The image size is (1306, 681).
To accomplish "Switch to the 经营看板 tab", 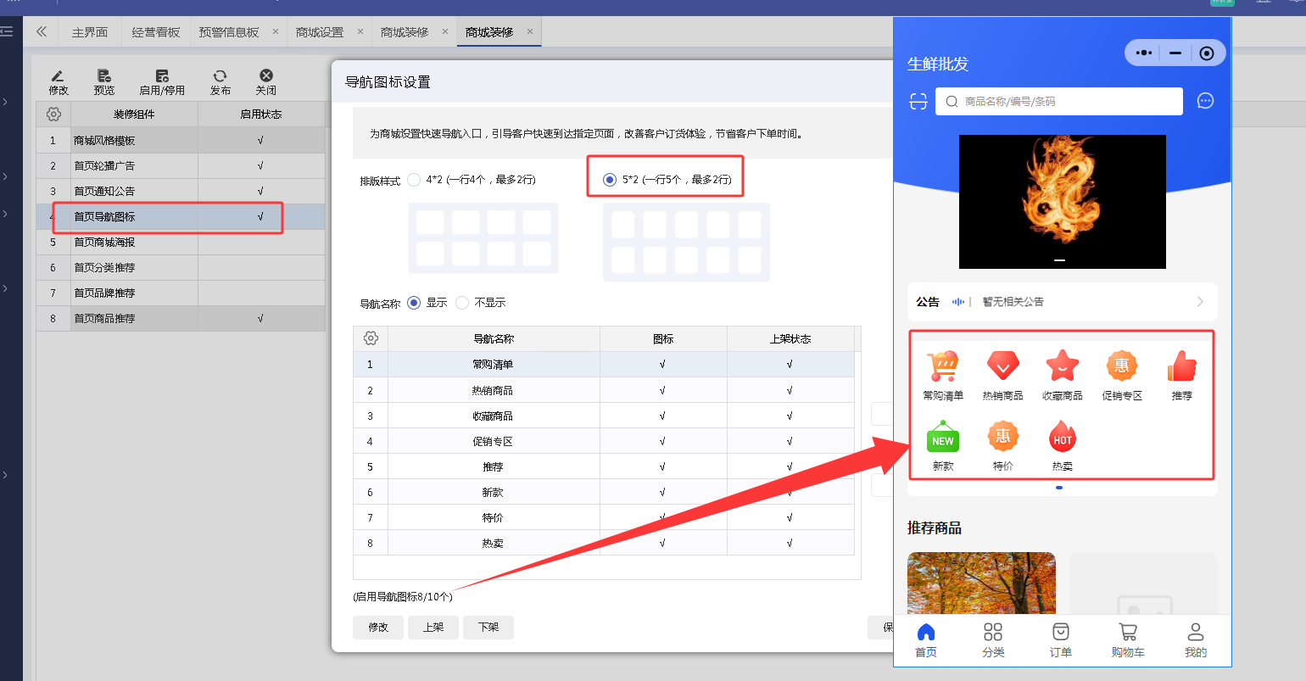I will (x=156, y=32).
